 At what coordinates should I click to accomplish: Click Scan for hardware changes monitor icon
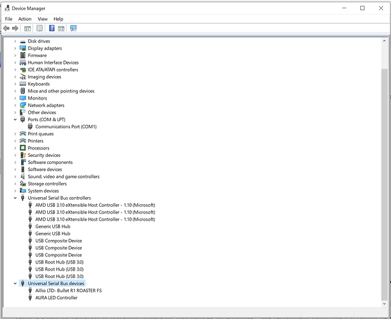point(73,28)
